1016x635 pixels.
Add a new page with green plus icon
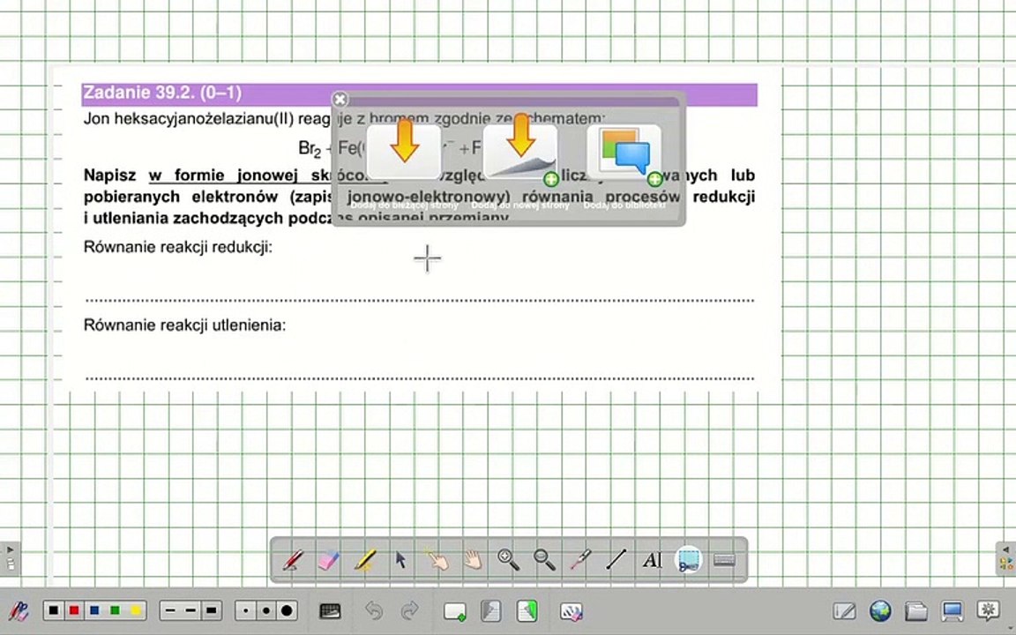coord(455,611)
